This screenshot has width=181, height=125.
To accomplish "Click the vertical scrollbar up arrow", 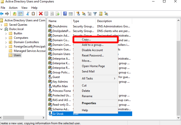I will (x=178, y=20).
